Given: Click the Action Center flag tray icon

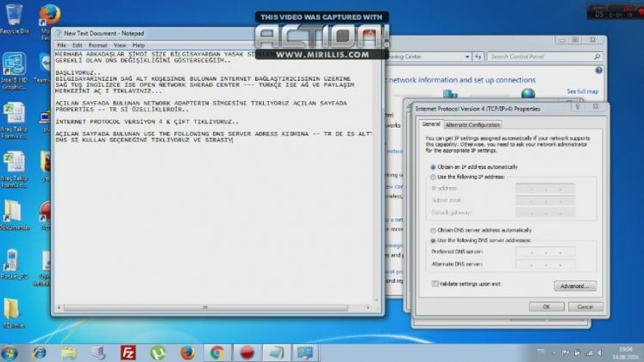Looking at the screenshot, I should pos(566,353).
